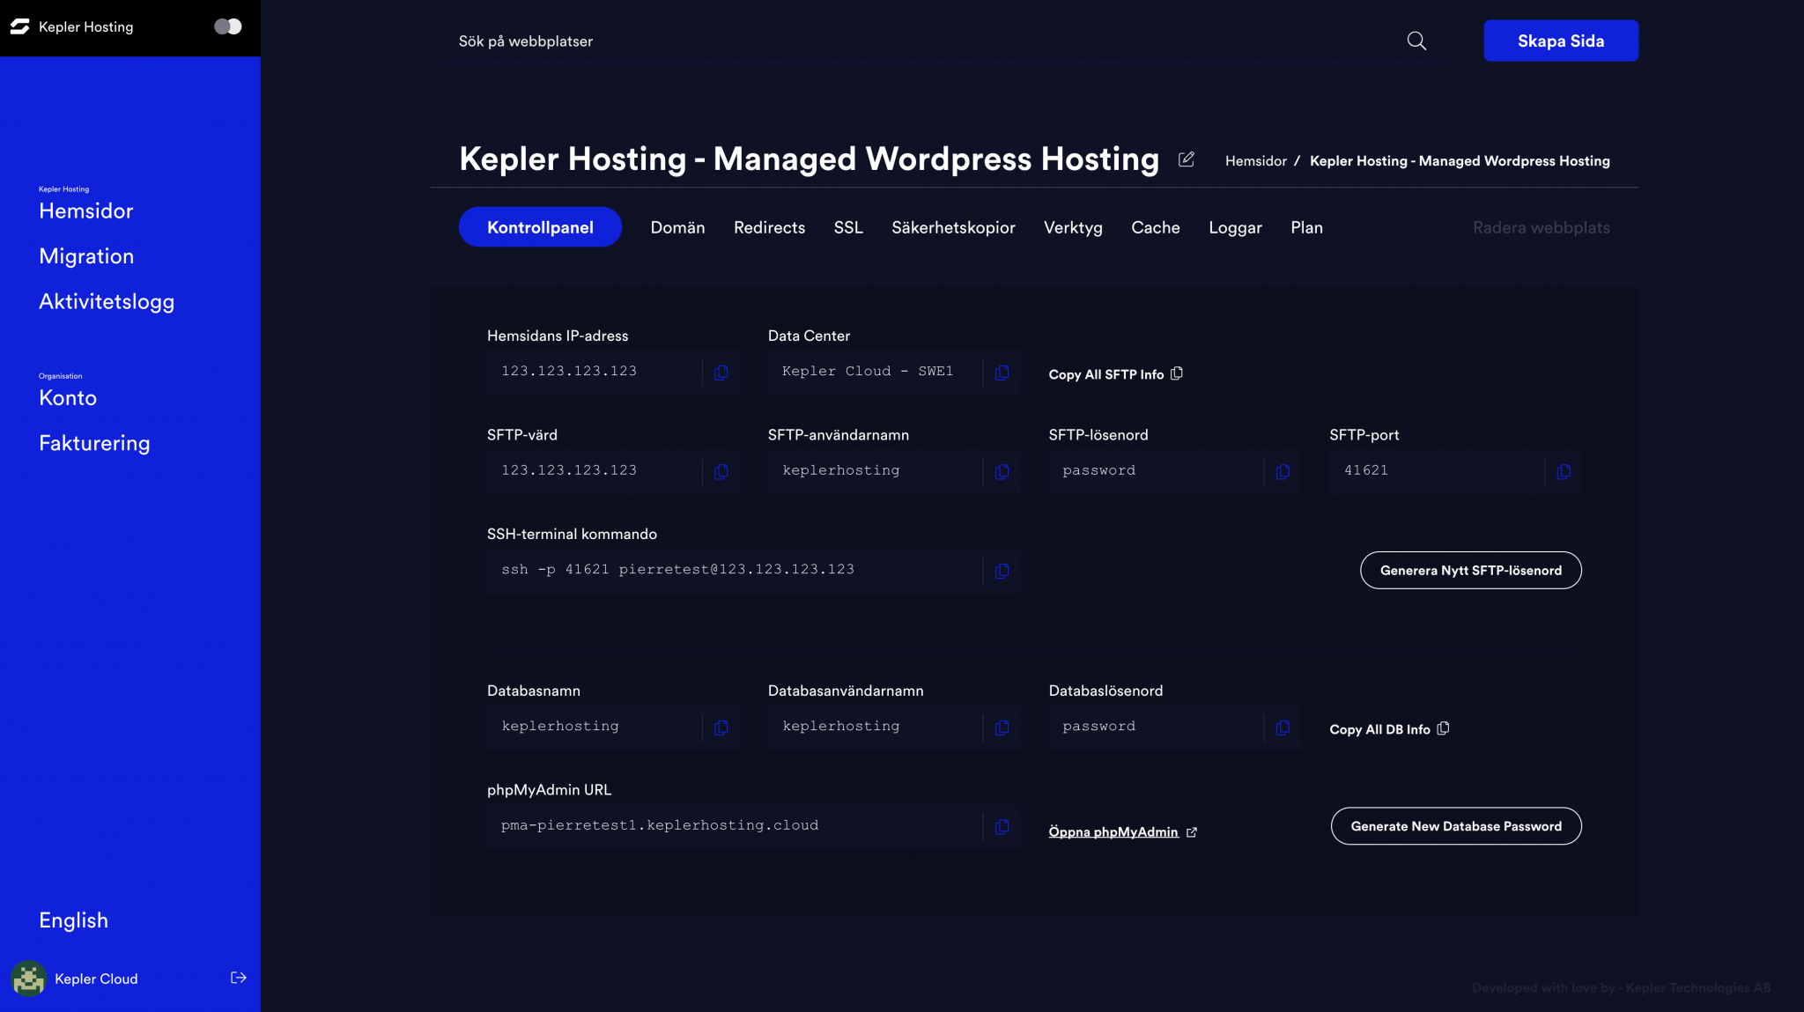
Task: Copy the SFTP username
Action: click(x=1002, y=471)
